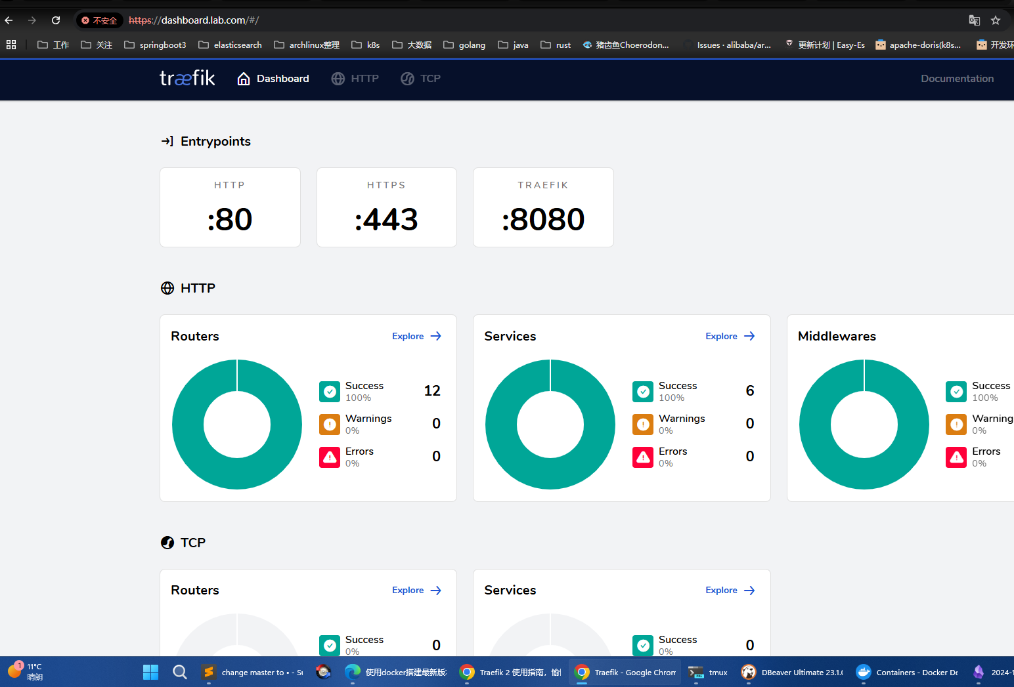The height and width of the screenshot is (687, 1014).
Task: Click the Middlewares Errors icon
Action: pyautogui.click(x=956, y=457)
